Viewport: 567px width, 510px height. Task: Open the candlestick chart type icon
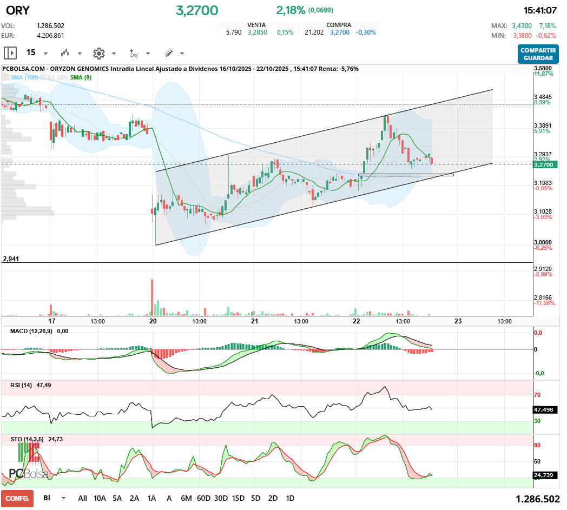[x=65, y=53]
